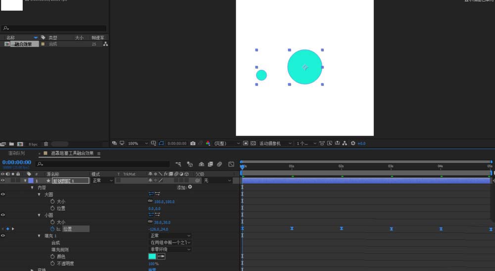Click the show channel RGB icon

coord(208,143)
